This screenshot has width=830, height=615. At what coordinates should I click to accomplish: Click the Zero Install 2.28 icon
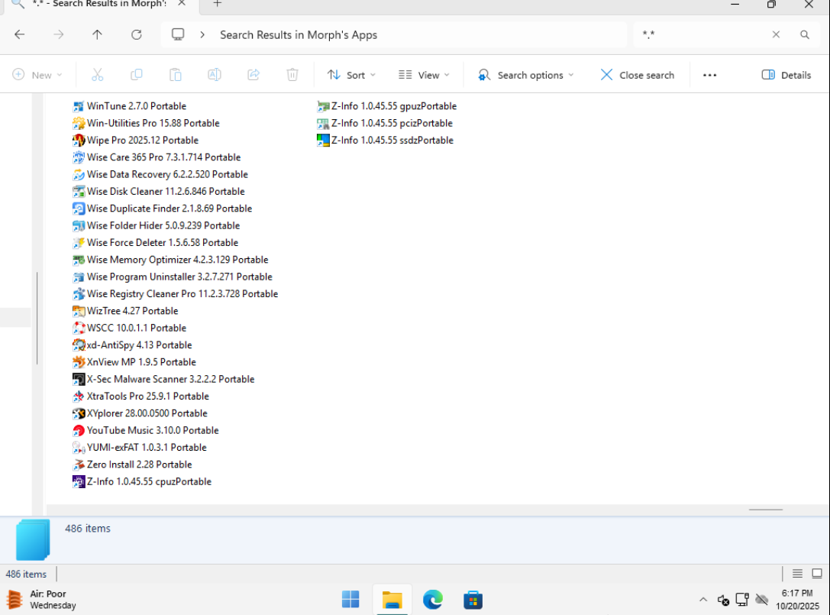(79, 464)
